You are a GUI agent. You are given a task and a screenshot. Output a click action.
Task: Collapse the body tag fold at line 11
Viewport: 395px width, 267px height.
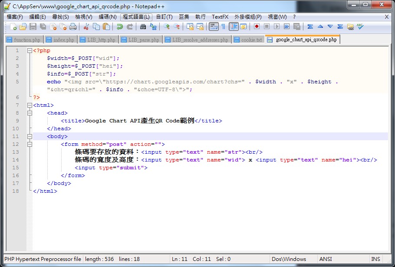click(30, 136)
